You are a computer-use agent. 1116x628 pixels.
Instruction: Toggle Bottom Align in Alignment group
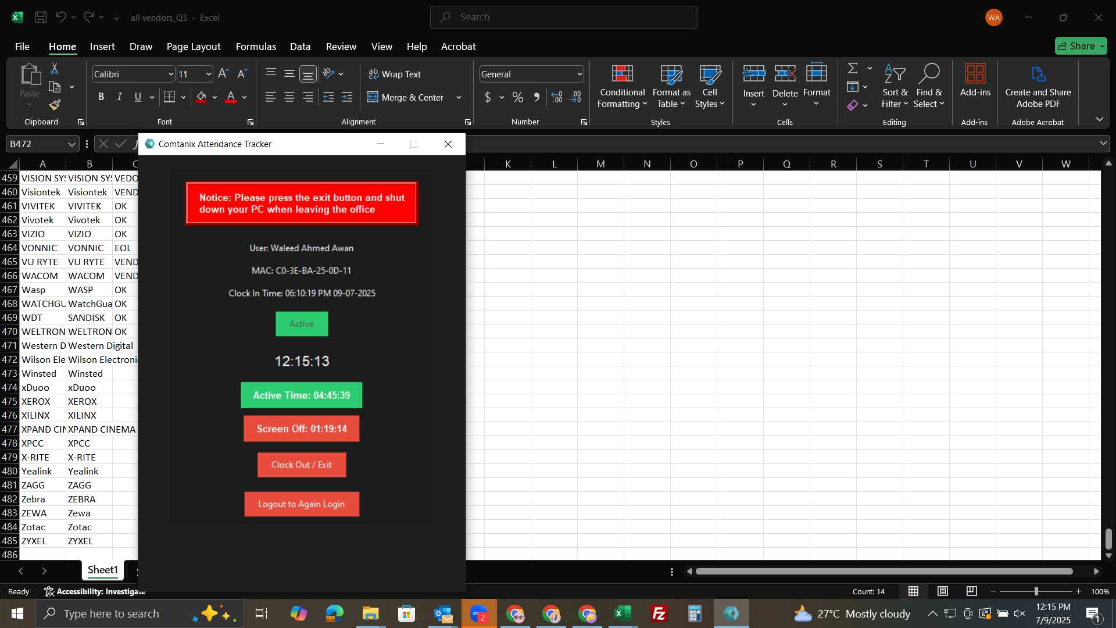click(x=308, y=74)
